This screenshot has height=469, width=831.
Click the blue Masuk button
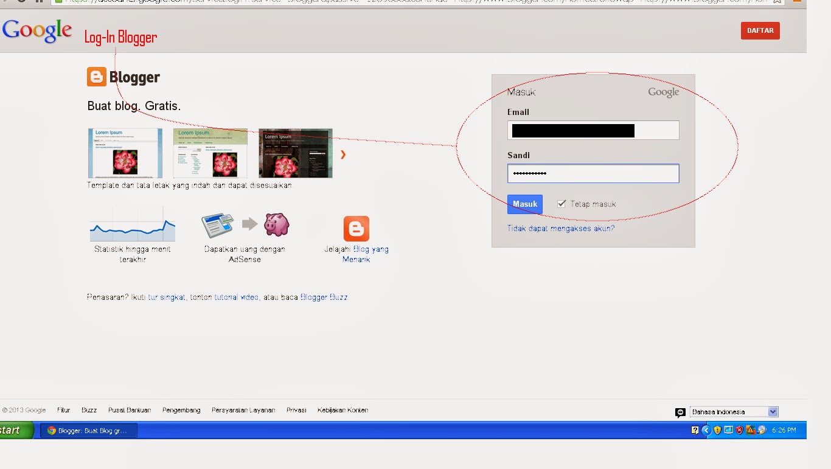525,204
